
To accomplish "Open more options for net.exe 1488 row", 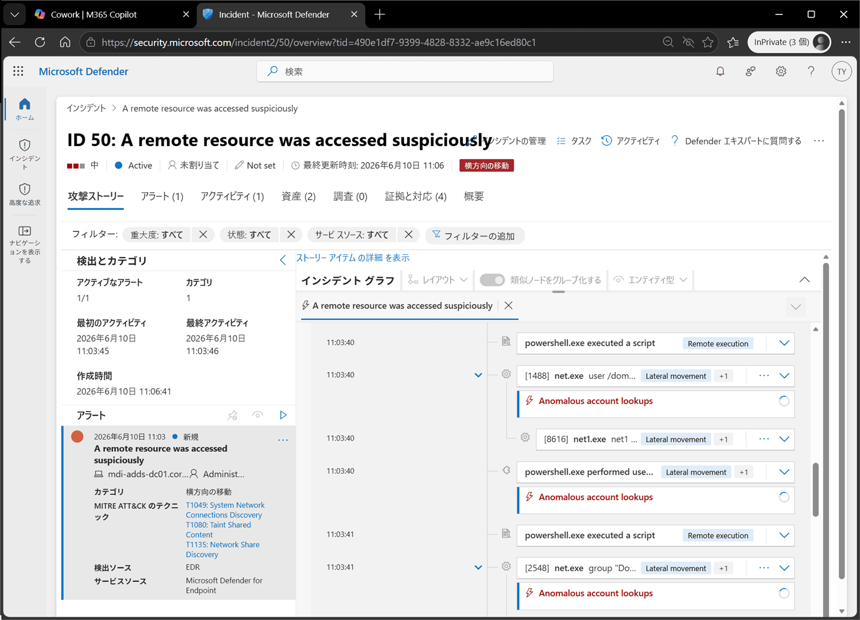I will (x=764, y=376).
